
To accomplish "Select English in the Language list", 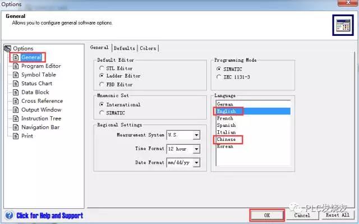I will 253,111.
